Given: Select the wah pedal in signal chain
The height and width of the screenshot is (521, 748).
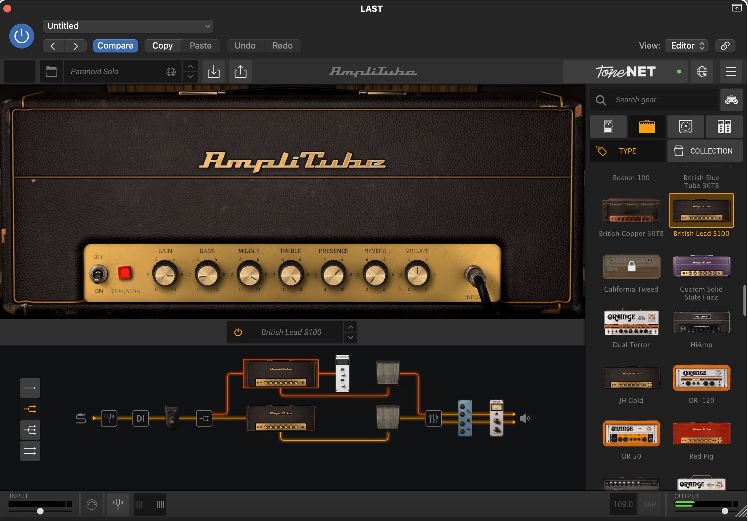Looking at the screenshot, I should pyautogui.click(x=172, y=417).
